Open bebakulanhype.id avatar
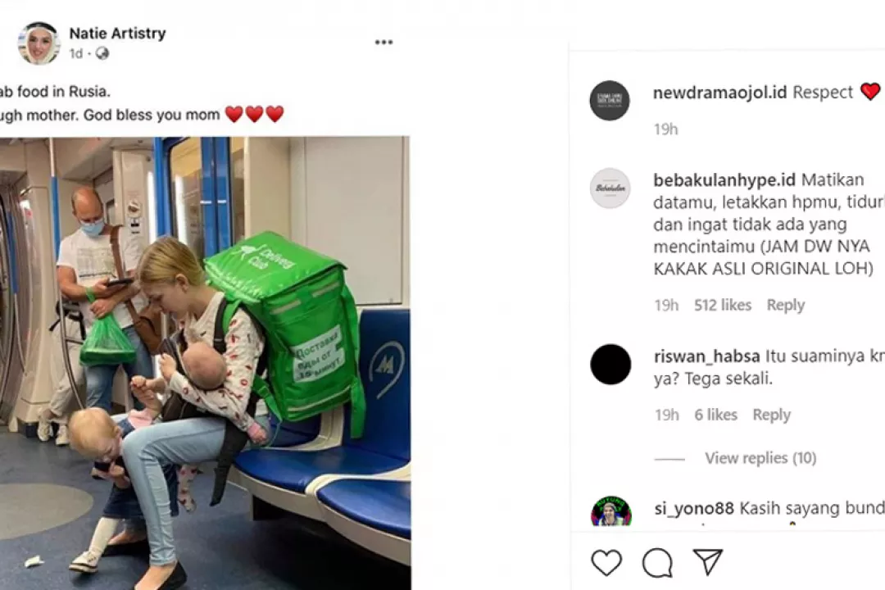The image size is (885, 590). pos(610,188)
